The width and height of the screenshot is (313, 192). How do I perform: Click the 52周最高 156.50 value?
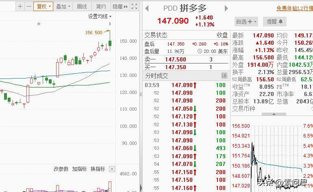click(265, 79)
